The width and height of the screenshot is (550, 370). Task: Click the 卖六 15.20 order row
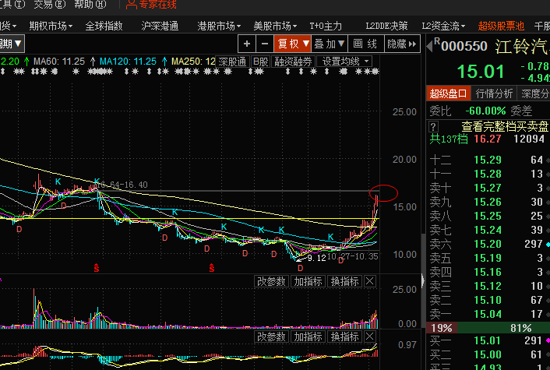tap(488, 244)
